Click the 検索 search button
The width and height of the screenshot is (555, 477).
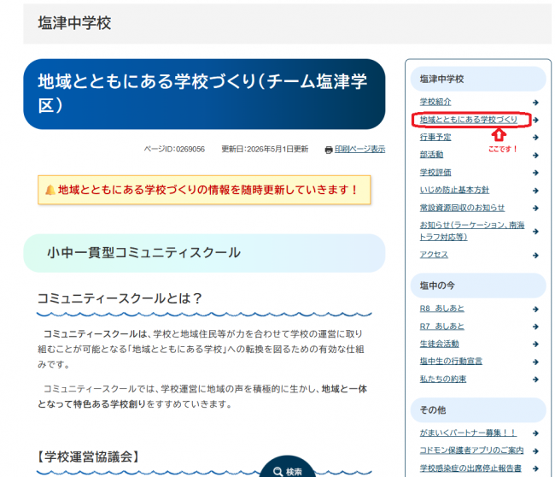coord(288,467)
